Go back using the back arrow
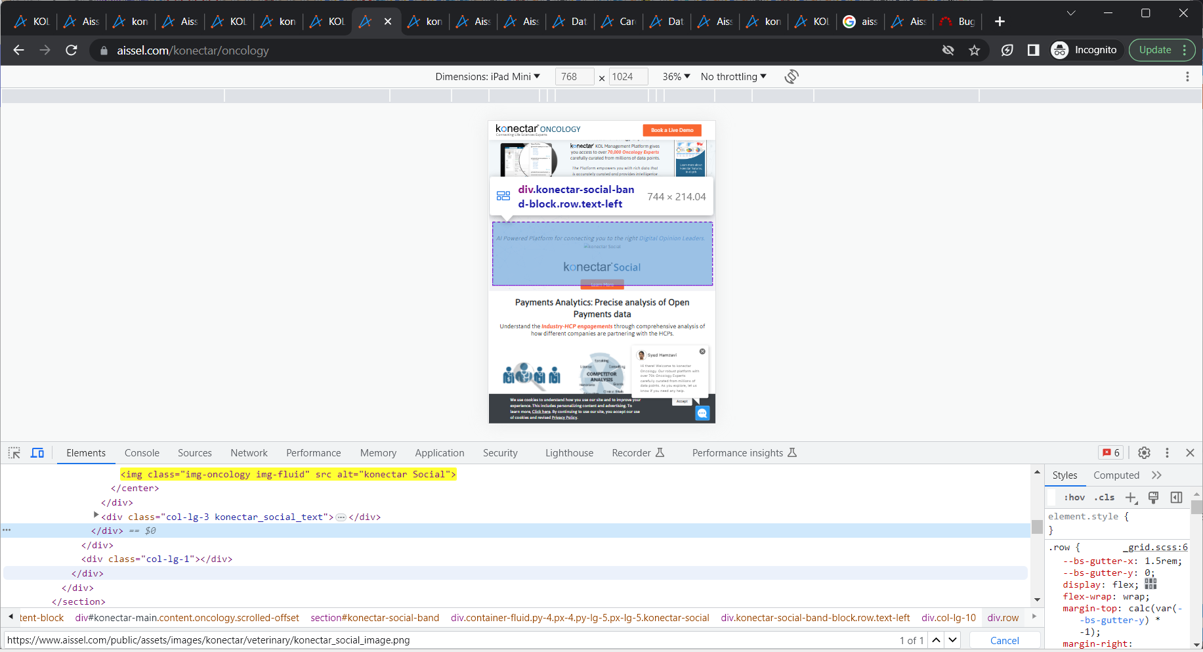Image resolution: width=1203 pixels, height=652 pixels. pos(18,51)
